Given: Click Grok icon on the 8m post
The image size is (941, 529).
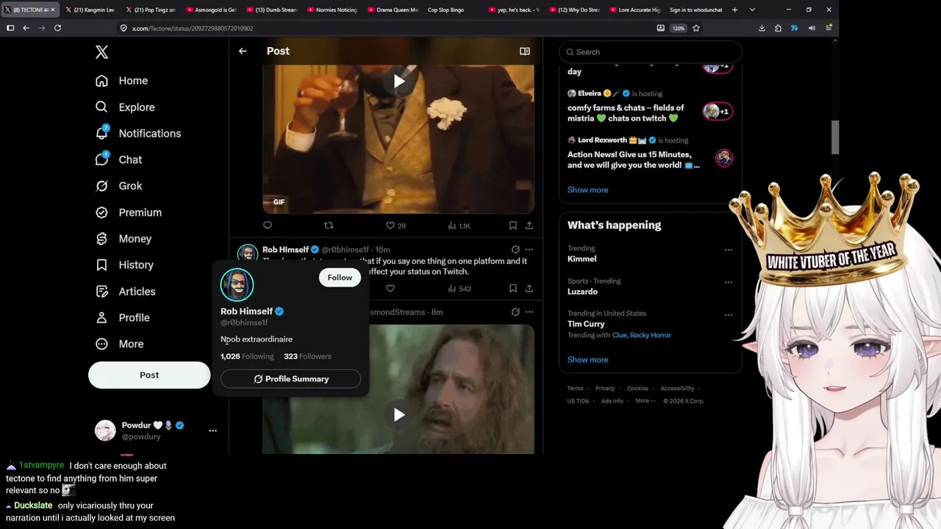Looking at the screenshot, I should tap(515, 312).
